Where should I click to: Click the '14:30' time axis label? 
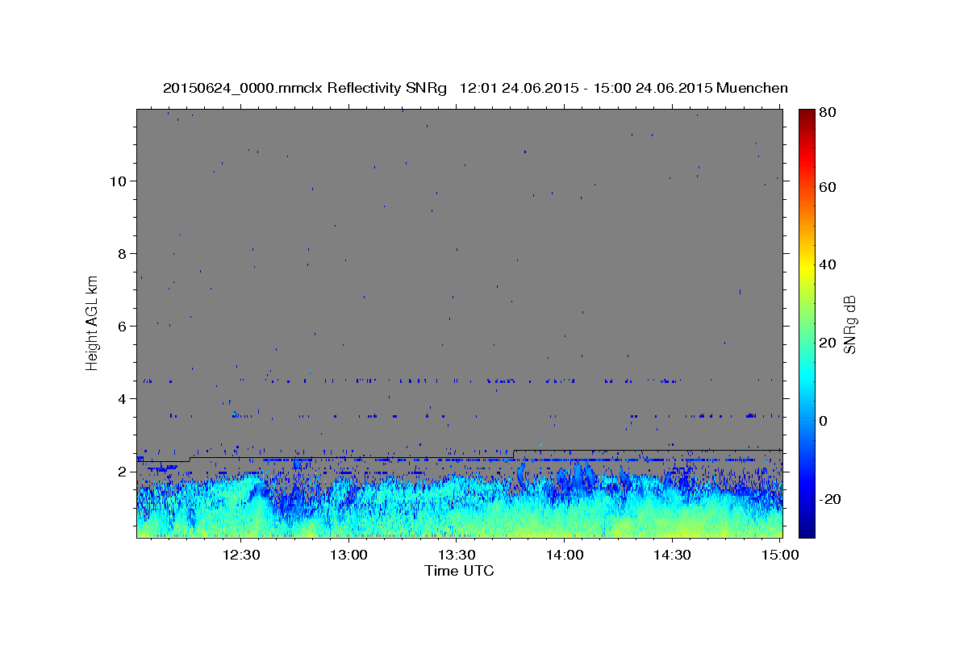click(x=672, y=555)
